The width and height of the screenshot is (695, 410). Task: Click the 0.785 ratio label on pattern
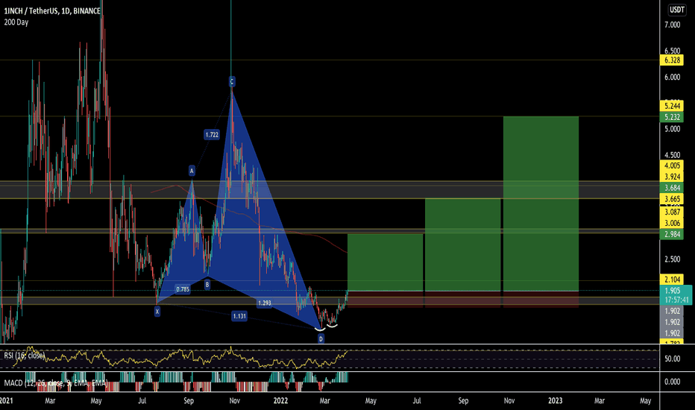coord(183,289)
